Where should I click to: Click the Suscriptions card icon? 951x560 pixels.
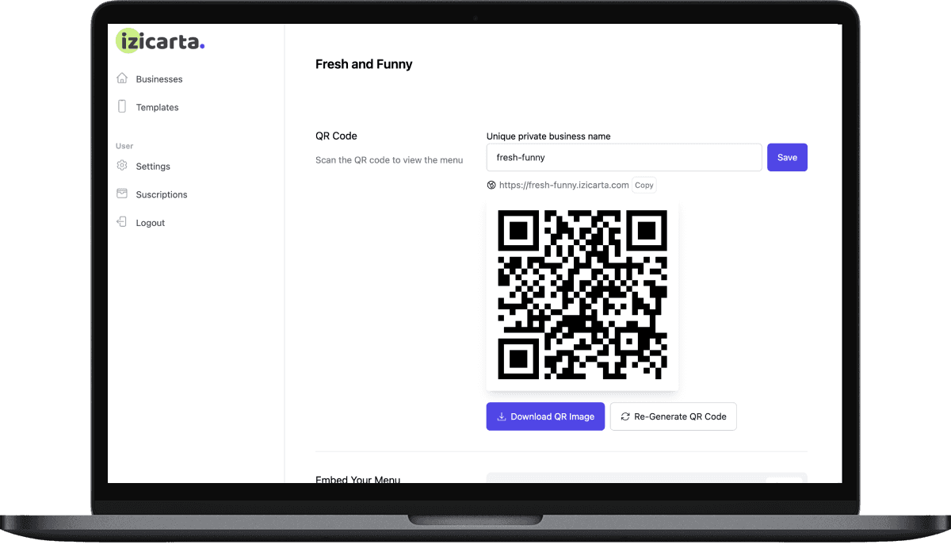(x=122, y=194)
